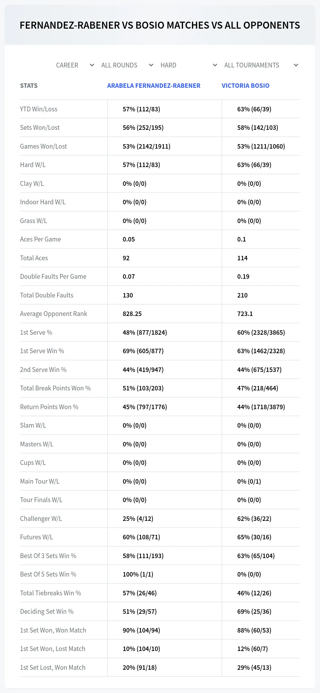Viewport: 320px width, 693px height.
Task: Click chevron arrow next to ALL ROUNDS
Action: [x=151, y=65]
